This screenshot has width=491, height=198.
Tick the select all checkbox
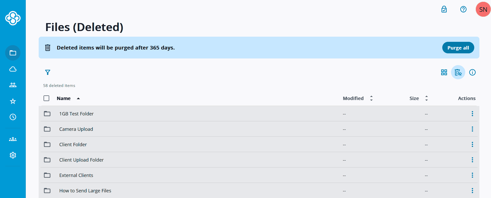46,98
